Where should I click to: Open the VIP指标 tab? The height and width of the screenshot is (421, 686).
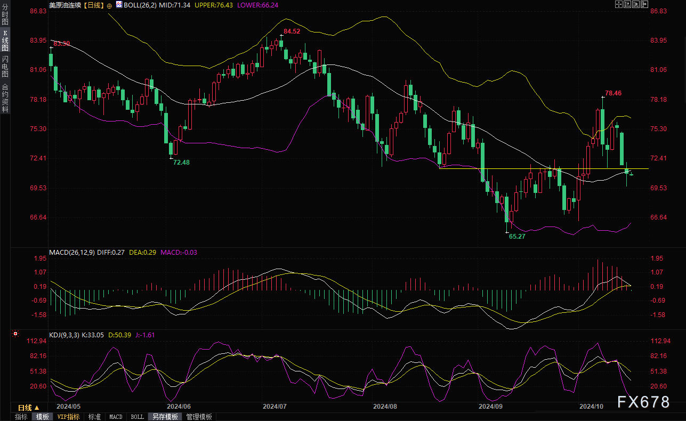click(x=68, y=417)
